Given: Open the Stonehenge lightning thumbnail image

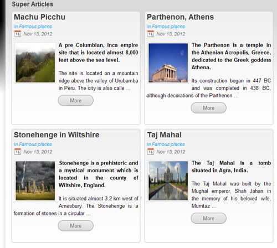Looking at the screenshot, I should coord(35,180).
